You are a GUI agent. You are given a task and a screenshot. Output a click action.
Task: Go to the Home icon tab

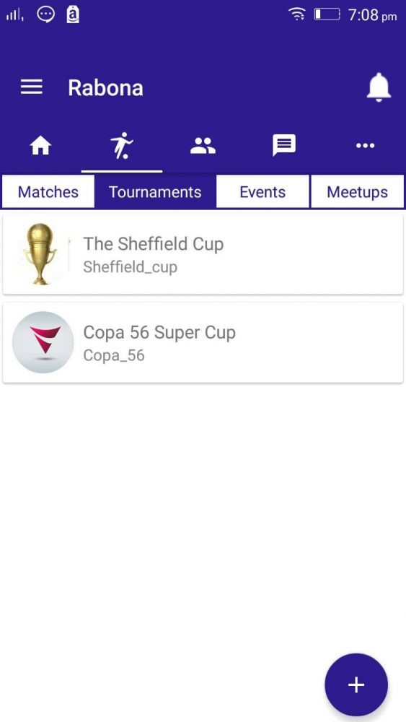pyautogui.click(x=40, y=146)
